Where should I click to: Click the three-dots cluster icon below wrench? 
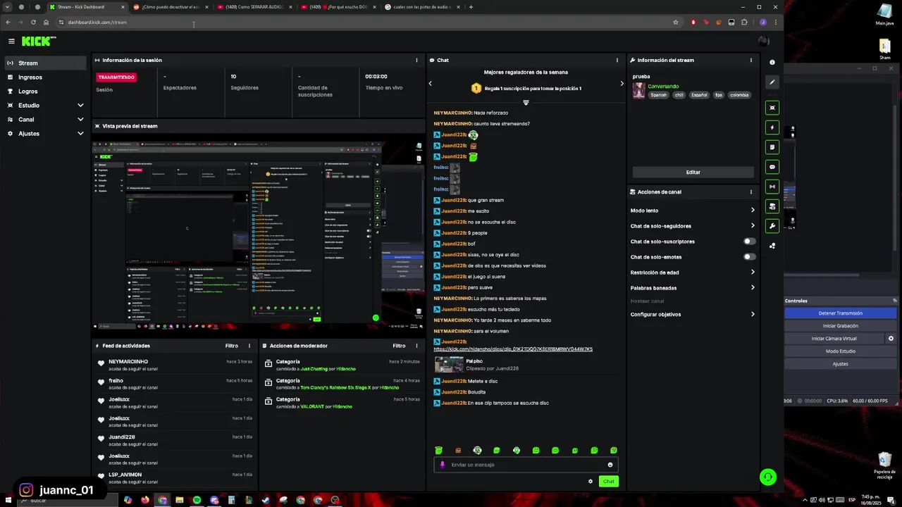772,246
